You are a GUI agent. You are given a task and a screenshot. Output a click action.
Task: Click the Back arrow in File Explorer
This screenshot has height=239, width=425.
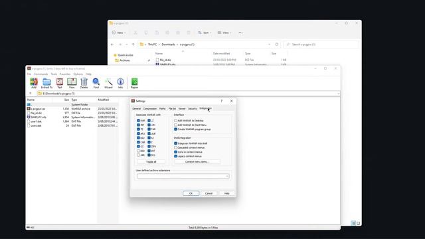(112, 44)
